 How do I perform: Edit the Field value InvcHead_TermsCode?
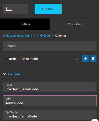pyautogui.click(x=50, y=87)
